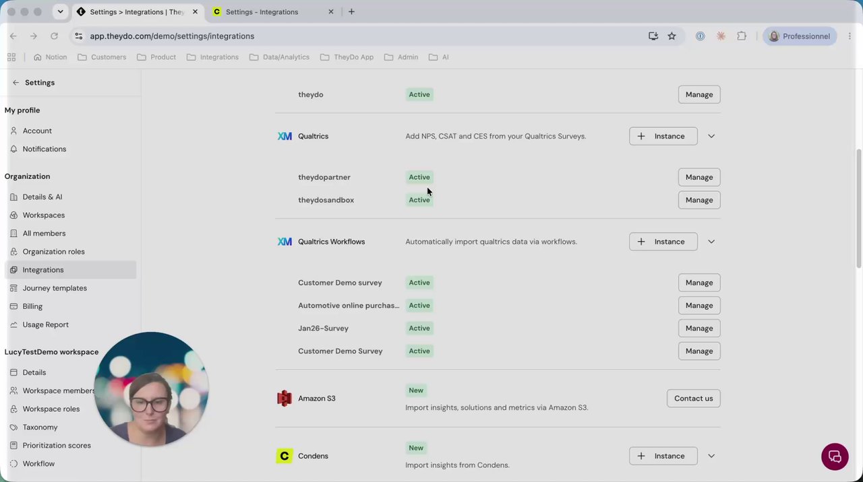Image resolution: width=863 pixels, height=482 pixels.
Task: Click the Qualtrics Workflows XM logo
Action: click(x=285, y=242)
